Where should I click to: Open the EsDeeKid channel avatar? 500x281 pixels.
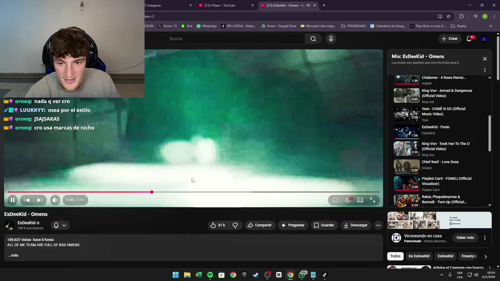coord(9,225)
